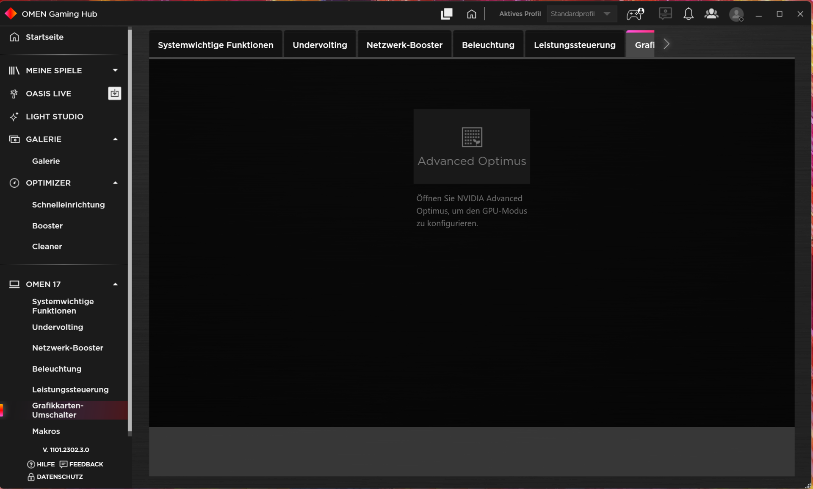Open the notifications bell
This screenshot has height=489, width=813.
point(688,14)
